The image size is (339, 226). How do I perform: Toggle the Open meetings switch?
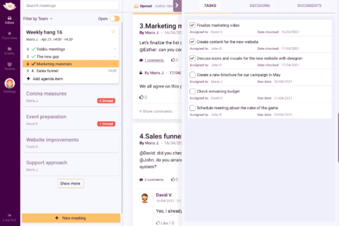[115, 19]
